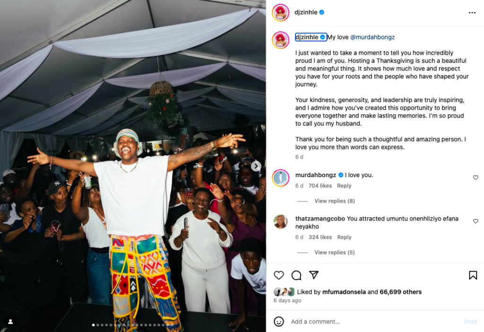
Task: Show tagged people in the photo
Action: (10, 322)
